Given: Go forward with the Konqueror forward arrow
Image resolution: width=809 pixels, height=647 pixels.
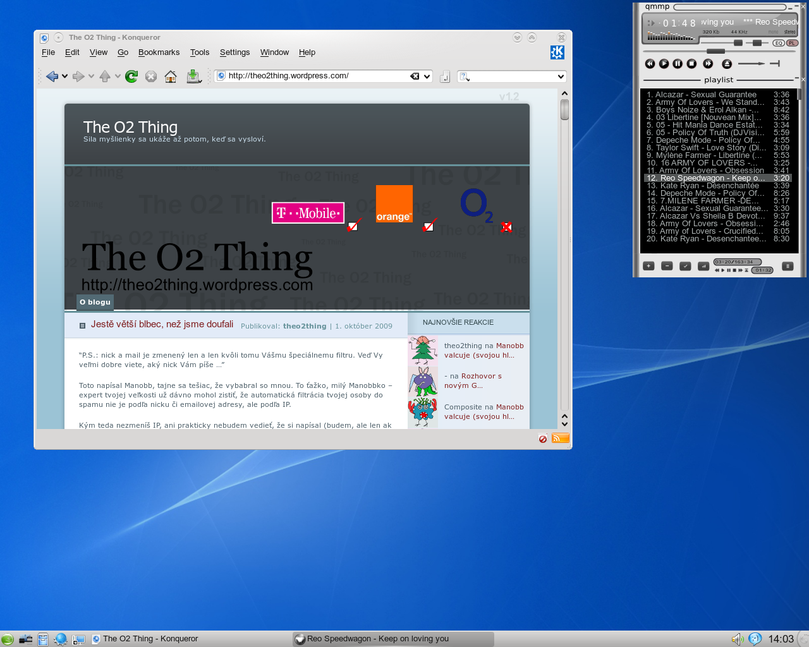Looking at the screenshot, I should coord(78,76).
